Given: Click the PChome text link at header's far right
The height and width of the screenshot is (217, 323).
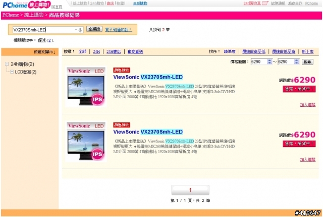Looking at the screenshot, I should tap(311, 4).
